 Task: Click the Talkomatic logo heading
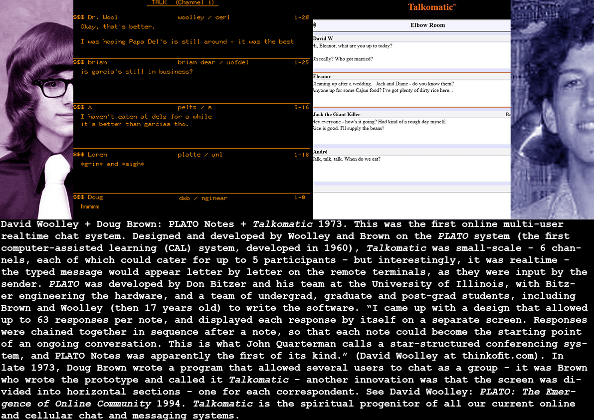pos(432,7)
